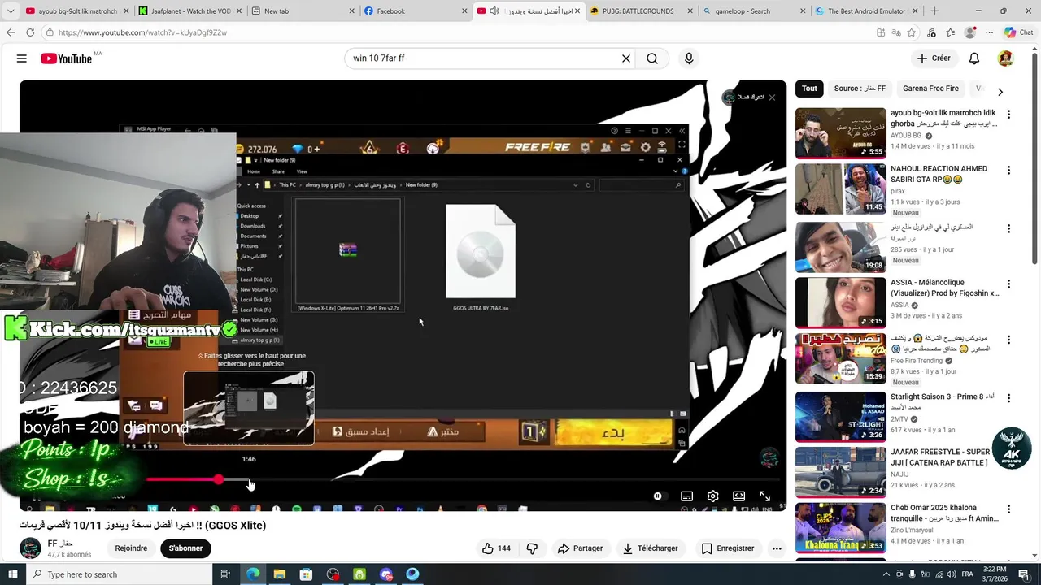This screenshot has width=1041, height=585.
Task: Close the overlay card at video top-right
Action: (x=772, y=97)
